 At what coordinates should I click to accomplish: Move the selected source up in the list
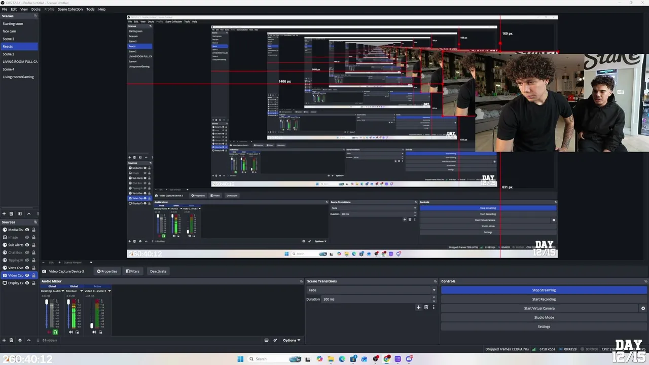[x=28, y=340]
